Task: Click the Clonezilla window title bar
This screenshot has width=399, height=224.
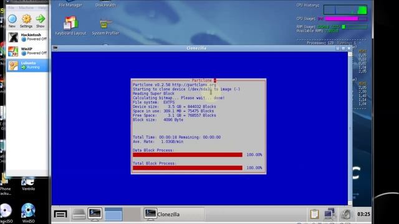Action: [x=196, y=48]
